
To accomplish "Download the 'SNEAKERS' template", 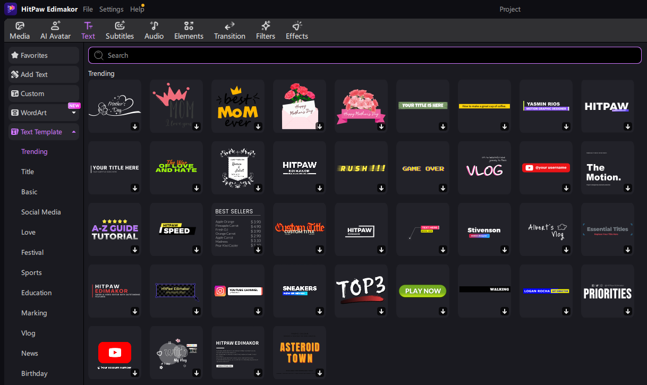I will pyautogui.click(x=320, y=311).
